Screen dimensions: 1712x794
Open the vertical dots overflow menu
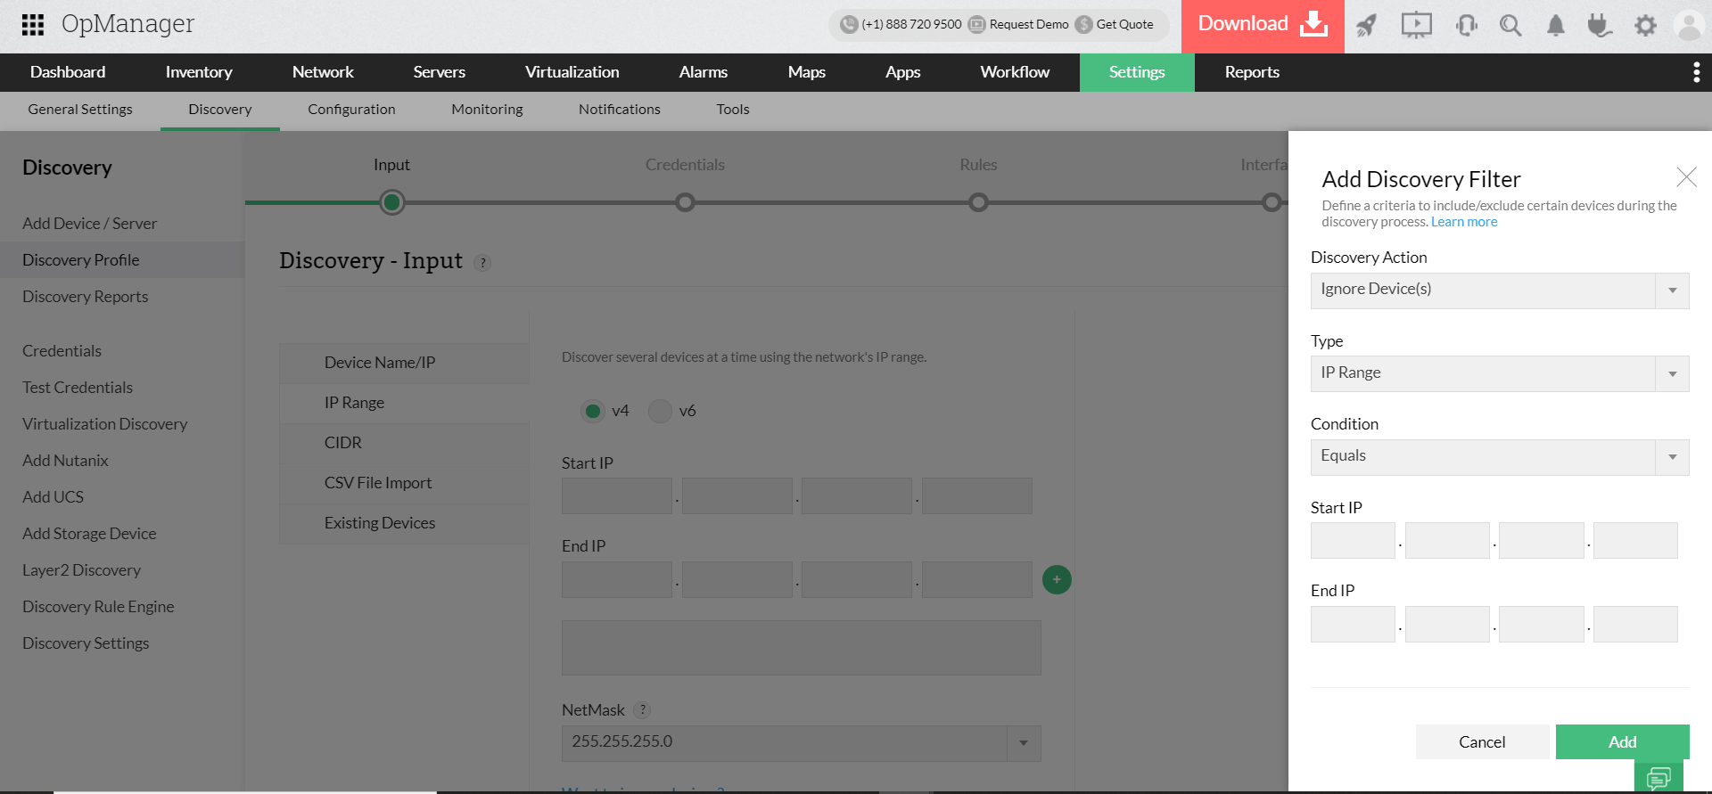[1696, 72]
